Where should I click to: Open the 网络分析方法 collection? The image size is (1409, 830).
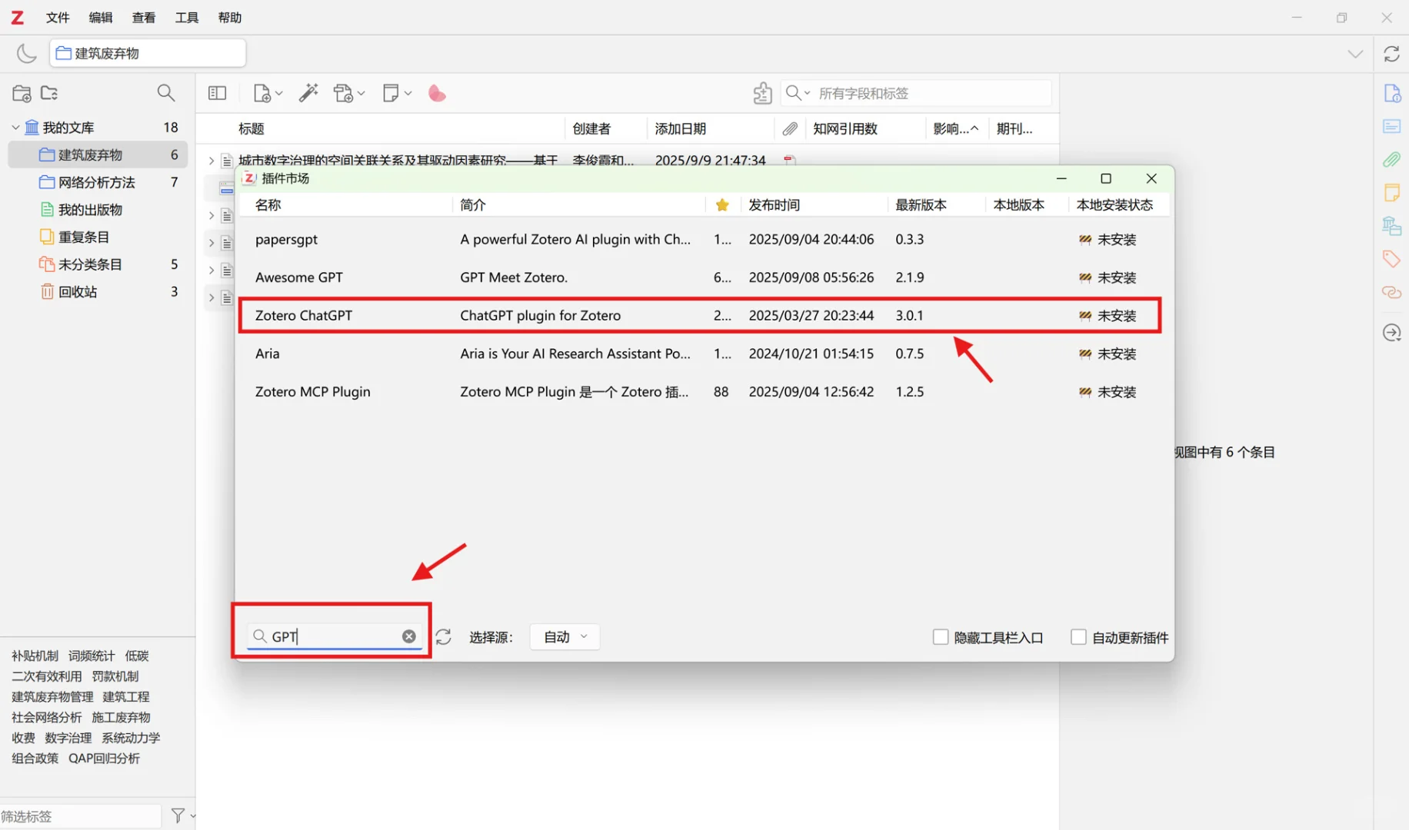[98, 182]
